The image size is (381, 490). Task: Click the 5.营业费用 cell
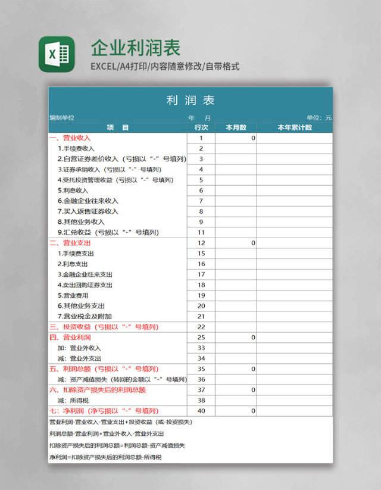[118, 295]
